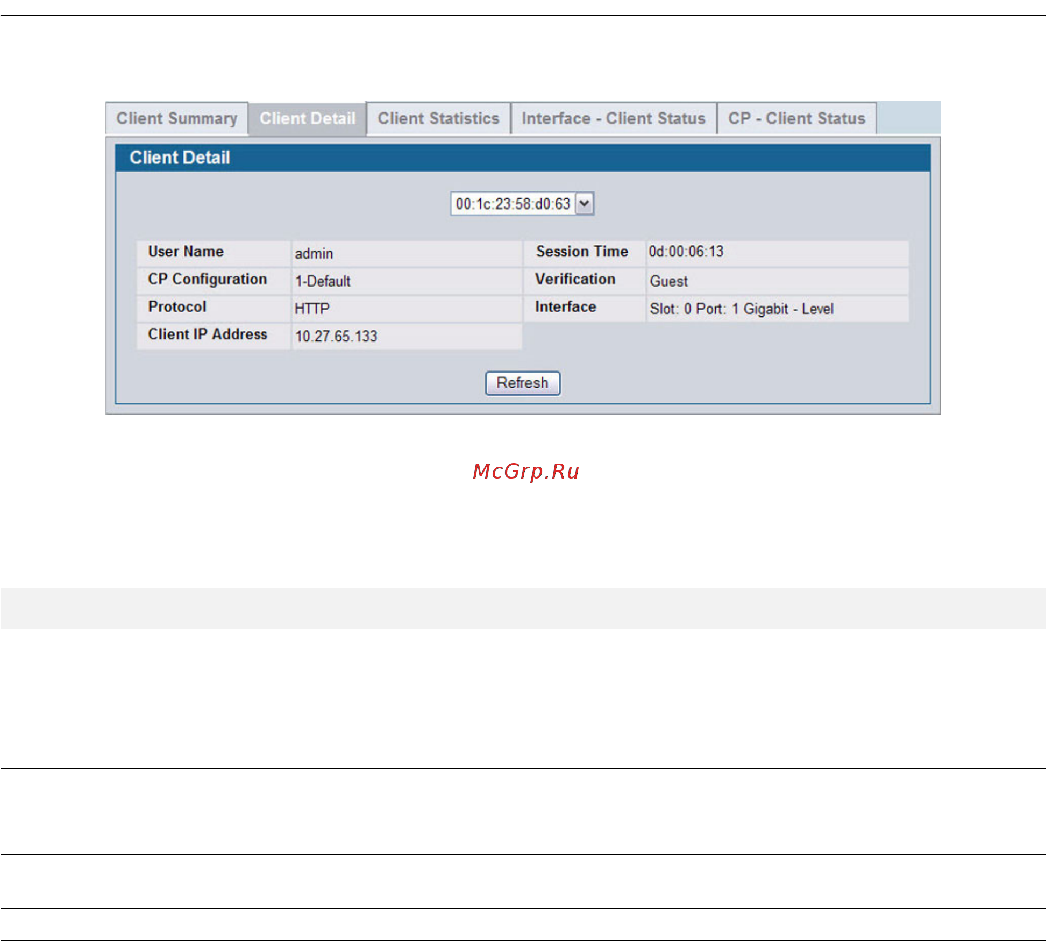
Task: Click the CP Configuration value 1-Default
Action: click(x=323, y=281)
